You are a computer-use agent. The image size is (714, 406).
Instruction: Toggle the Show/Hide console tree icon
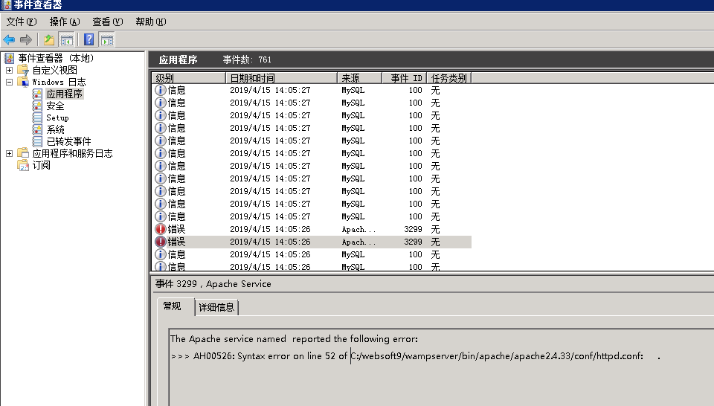tap(67, 40)
